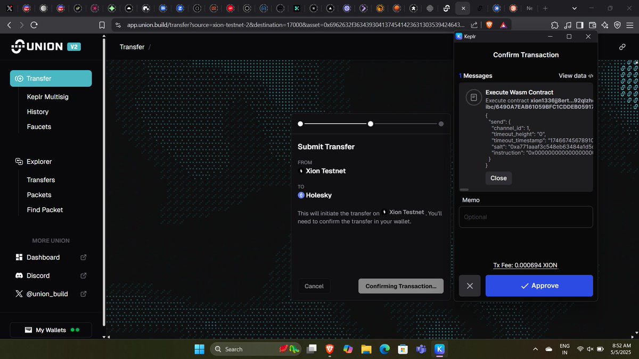Image resolution: width=639 pixels, height=359 pixels.
Task: Open Brave Leo AI toolbar icon
Action: (605, 25)
